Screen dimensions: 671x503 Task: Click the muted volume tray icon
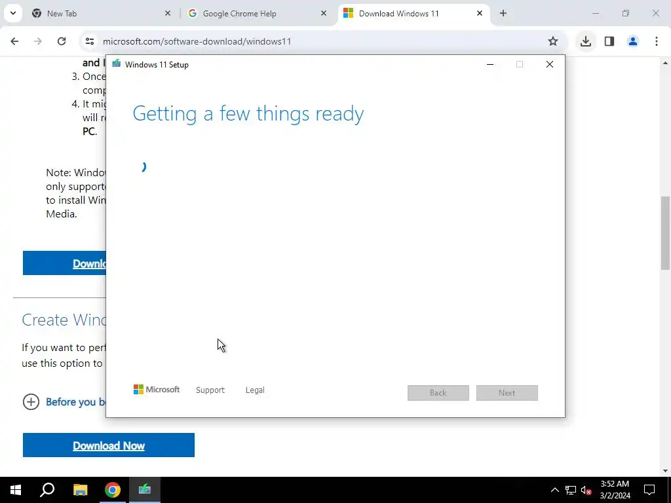click(586, 490)
